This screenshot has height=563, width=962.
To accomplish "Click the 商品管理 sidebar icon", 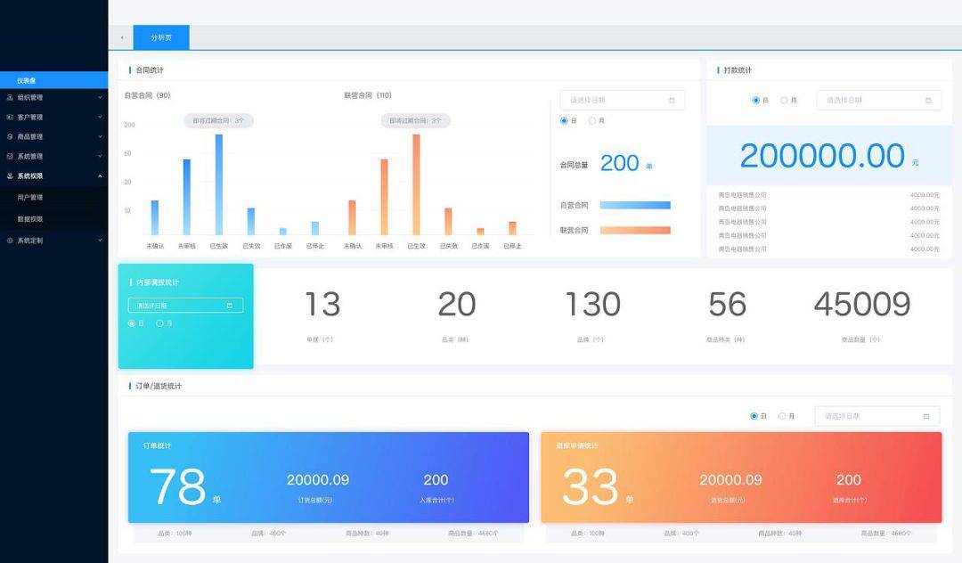I will [10, 136].
